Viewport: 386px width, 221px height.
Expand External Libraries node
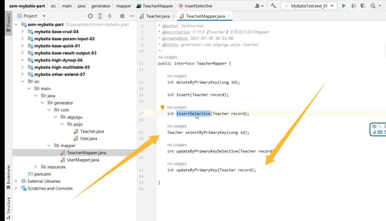pos(16,181)
